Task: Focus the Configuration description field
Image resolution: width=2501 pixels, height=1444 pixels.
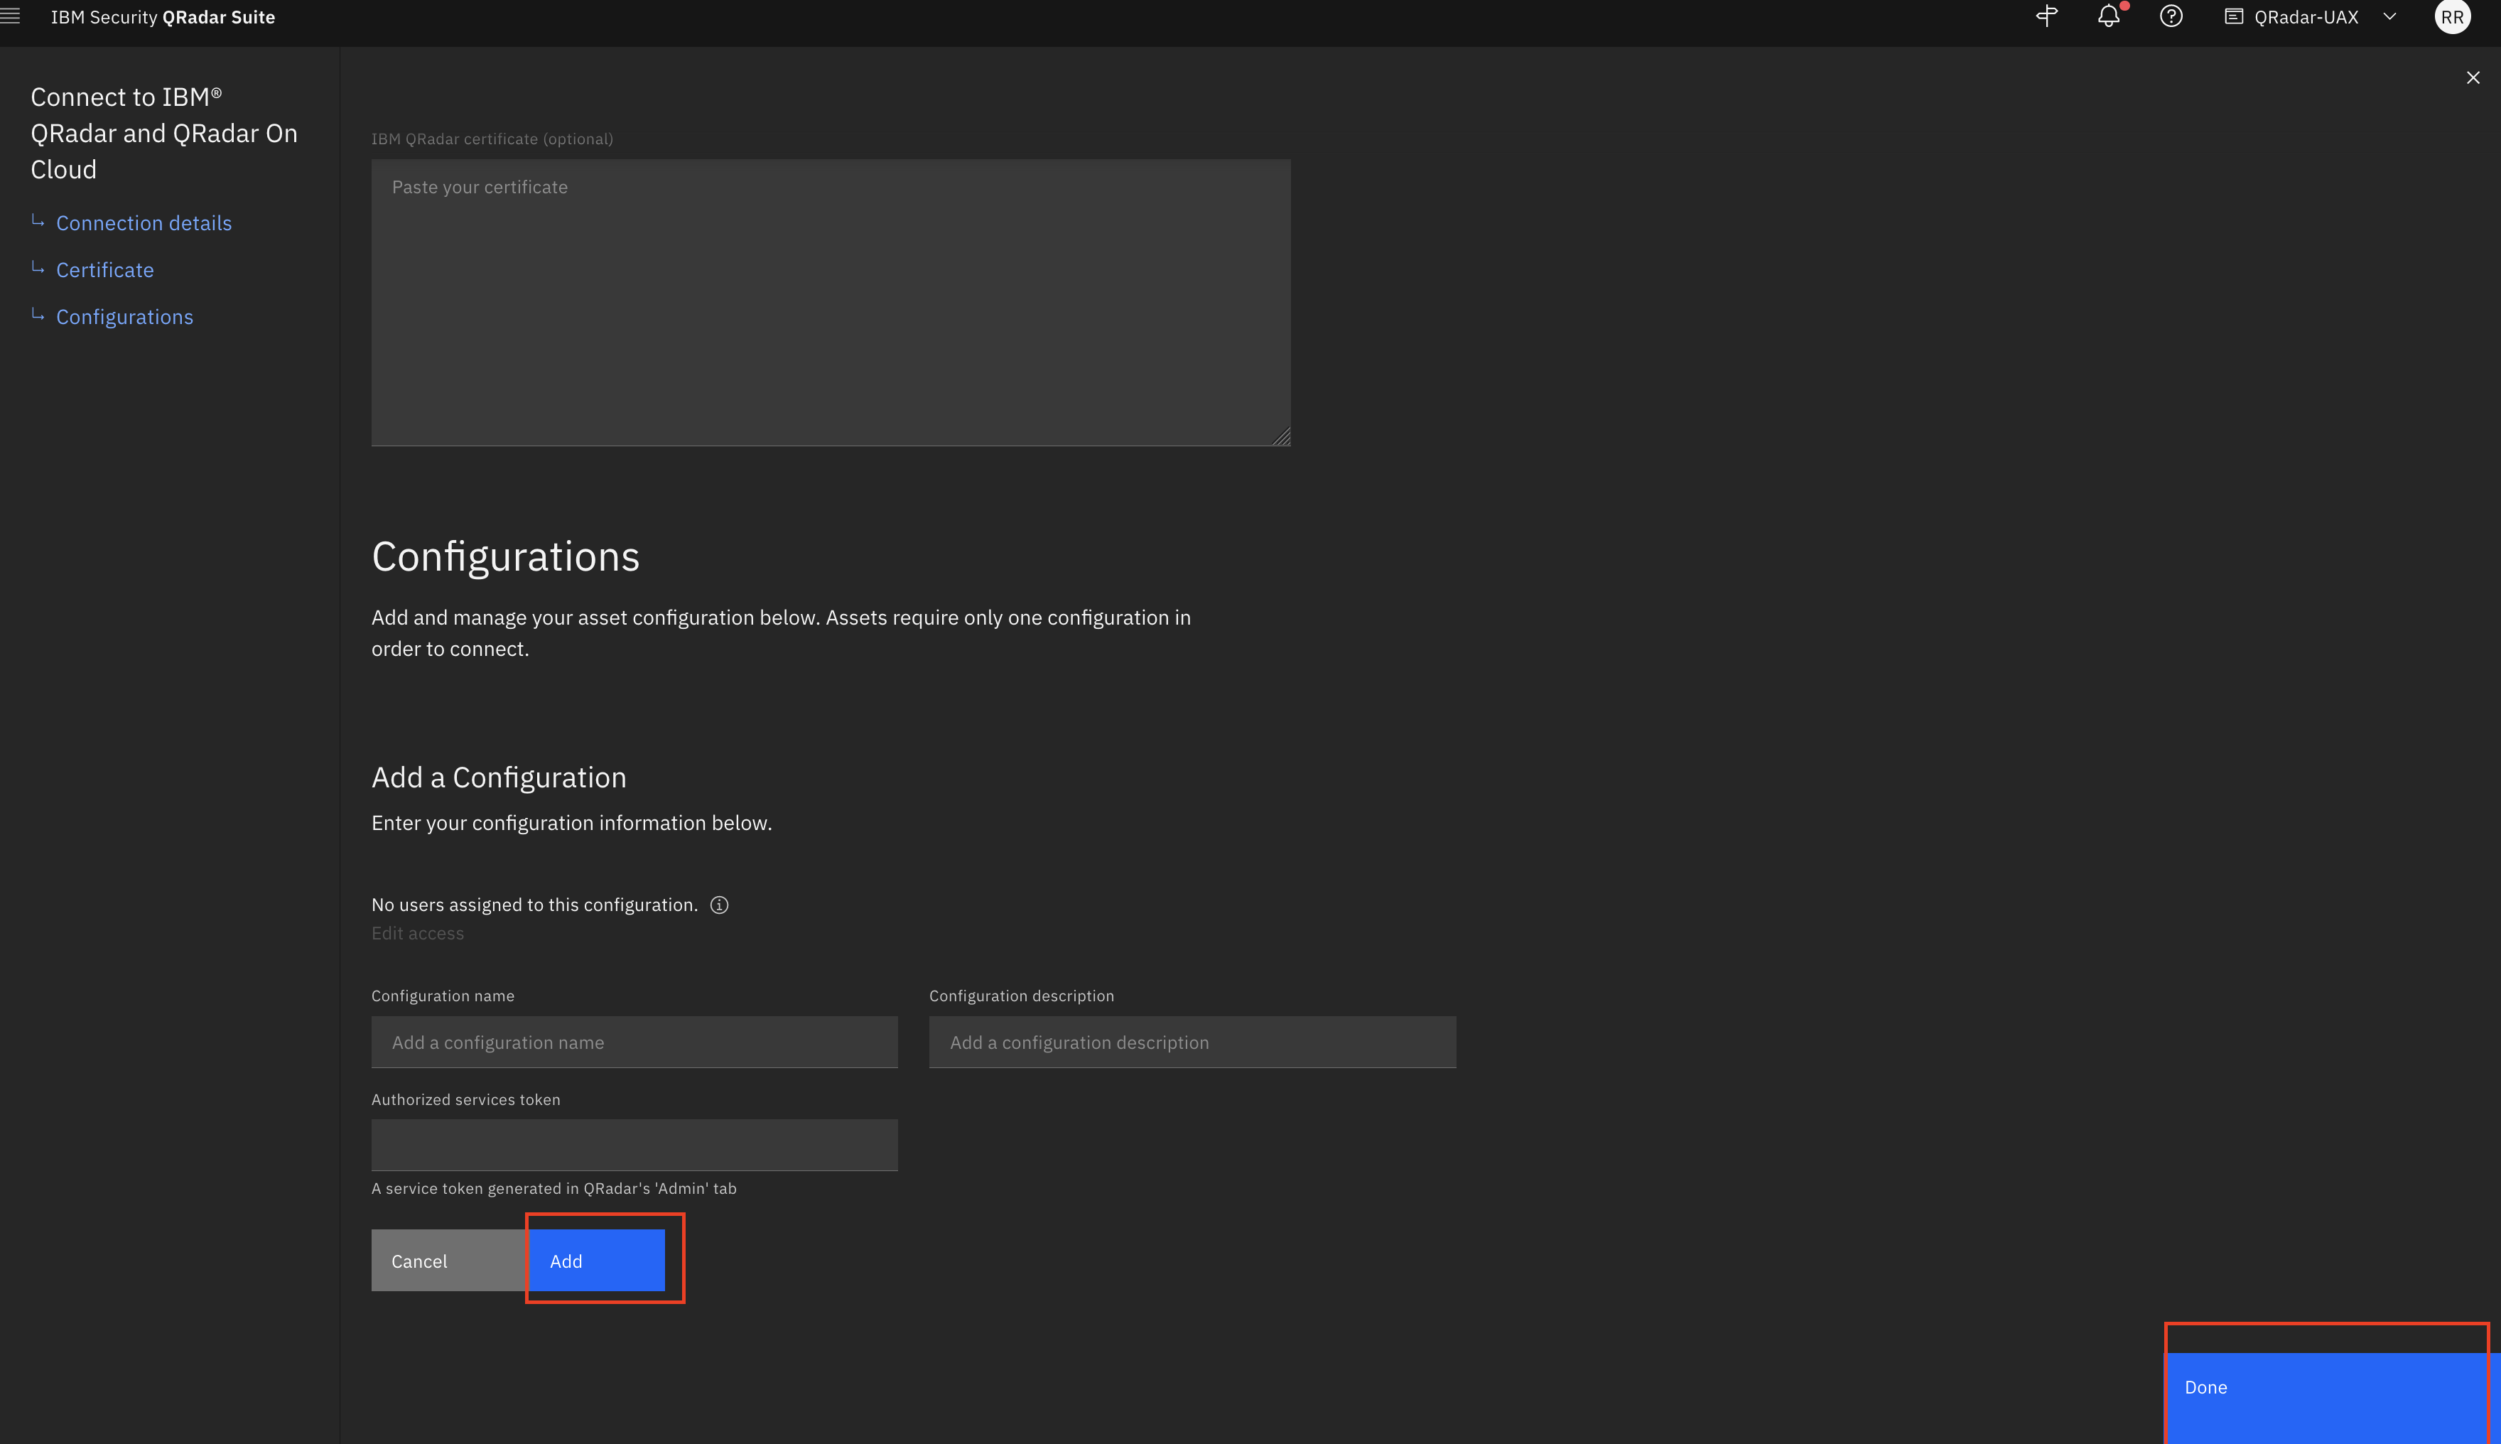Action: tap(1192, 1042)
